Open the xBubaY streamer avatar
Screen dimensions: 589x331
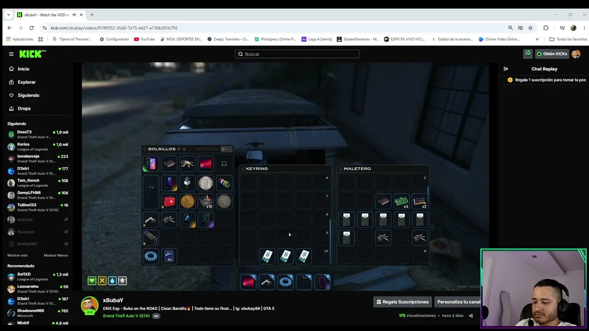pyautogui.click(x=90, y=306)
